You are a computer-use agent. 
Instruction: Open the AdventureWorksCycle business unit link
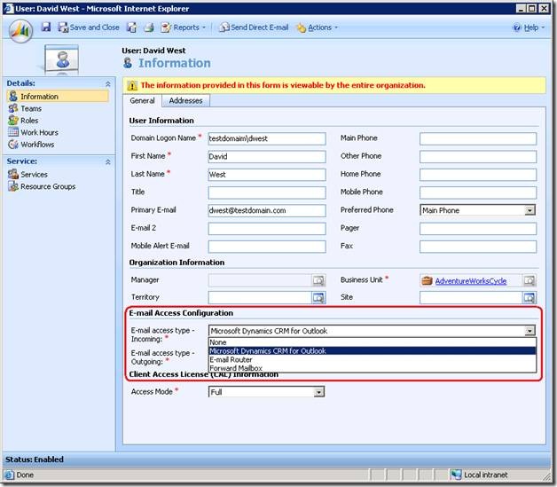470,280
